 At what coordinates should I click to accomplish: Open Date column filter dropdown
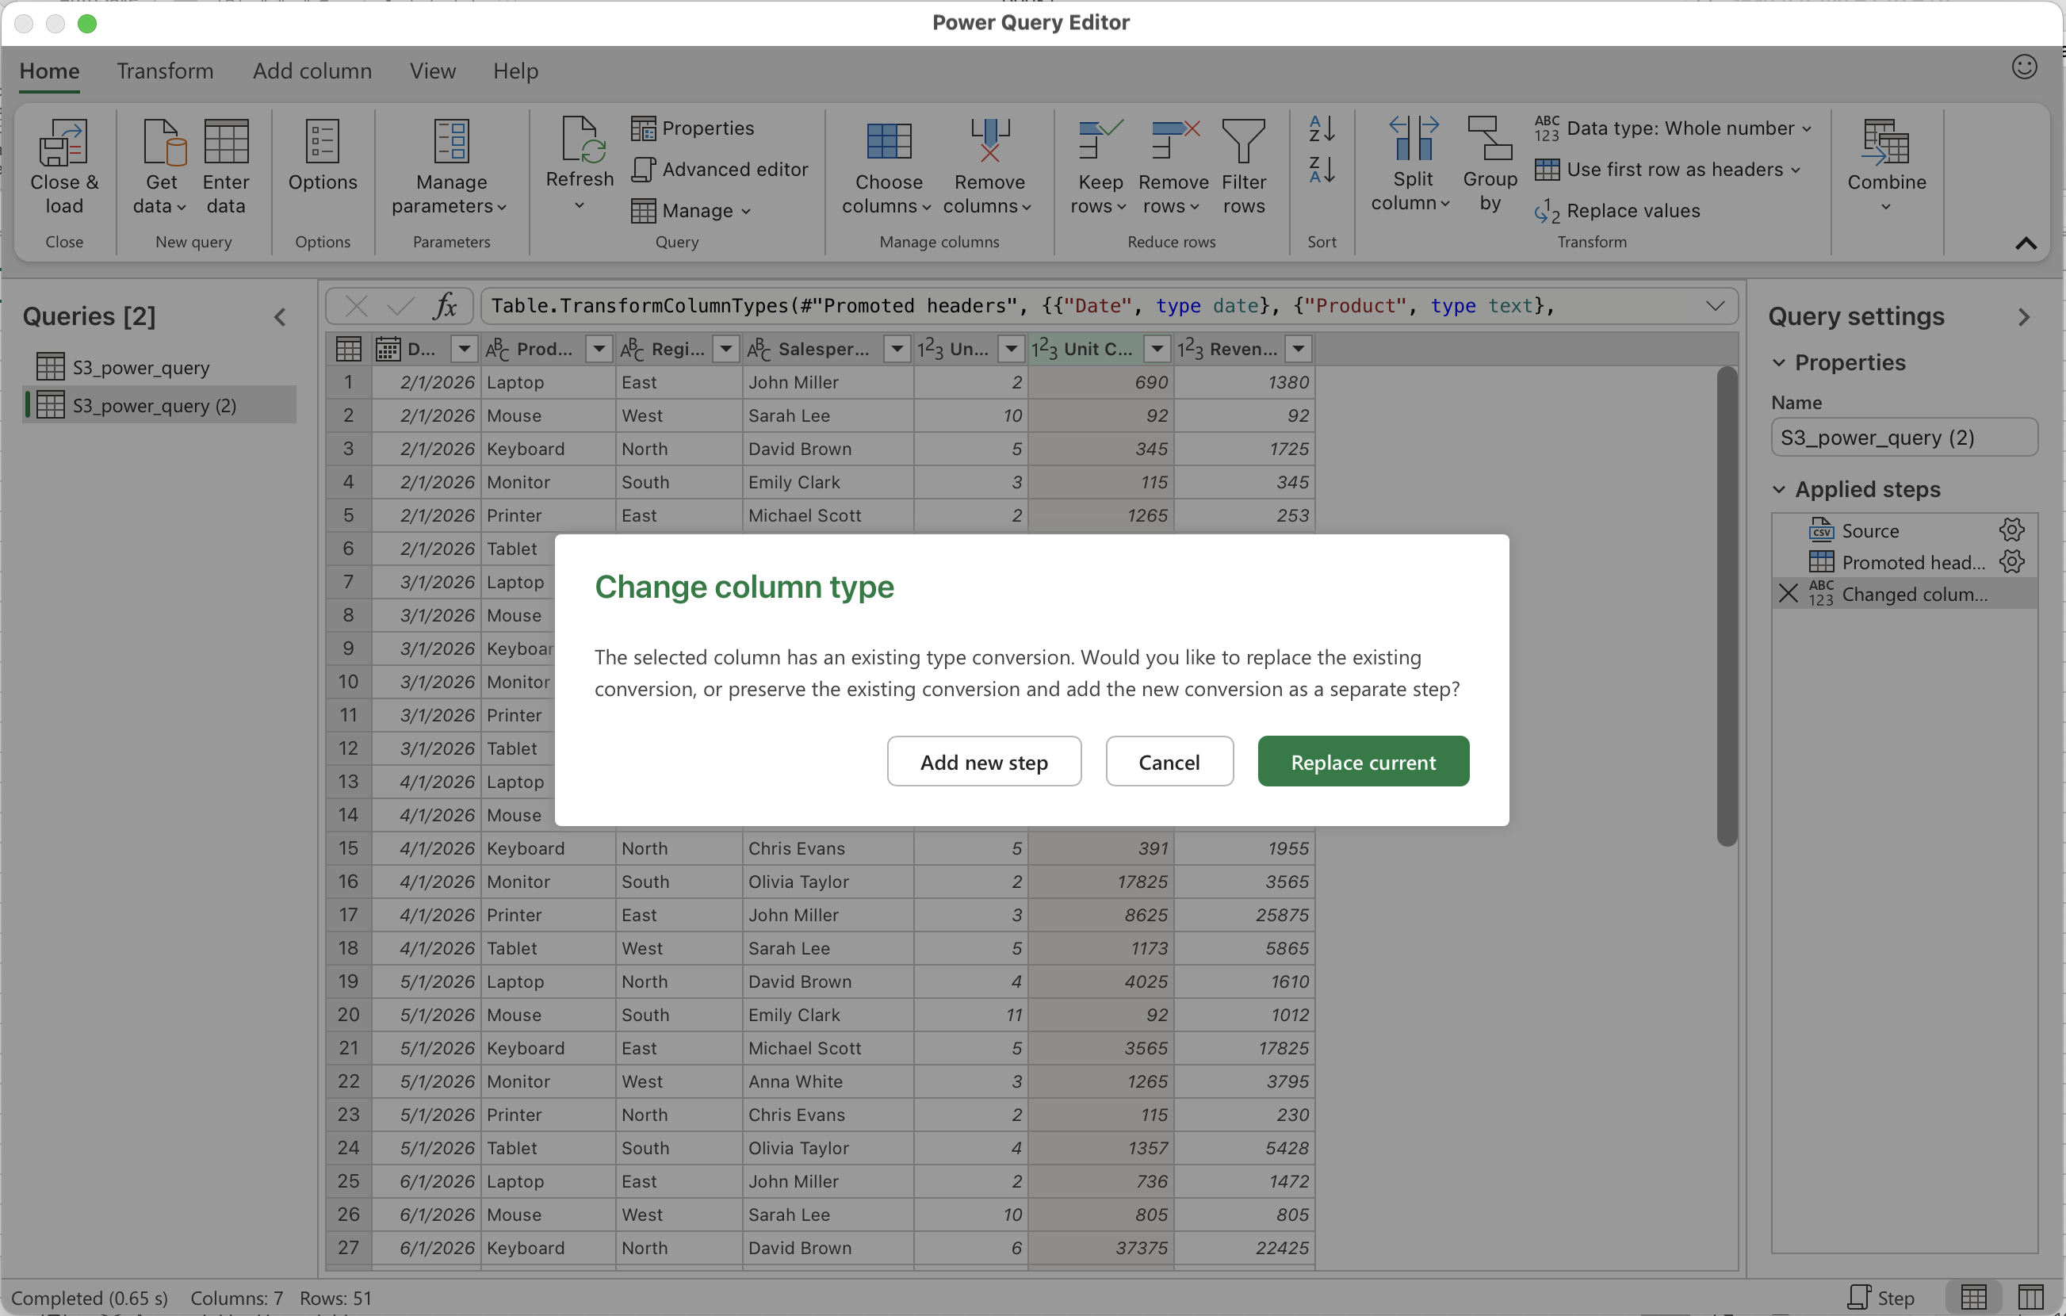[464, 349]
